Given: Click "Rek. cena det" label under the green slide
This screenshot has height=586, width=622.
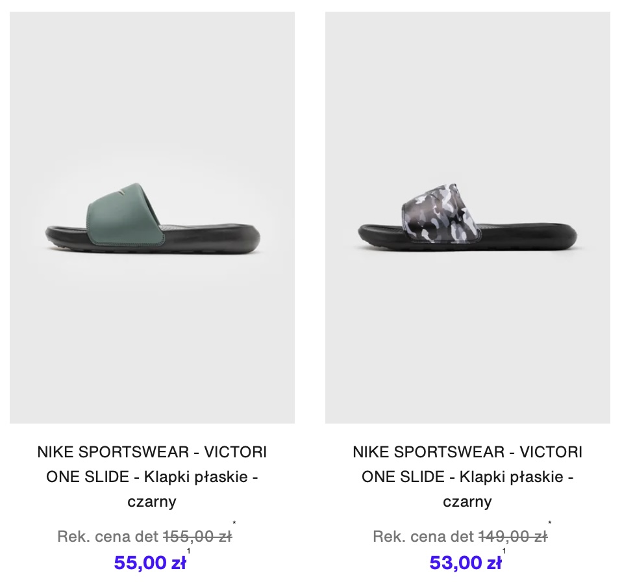Looking at the screenshot, I should (108, 537).
